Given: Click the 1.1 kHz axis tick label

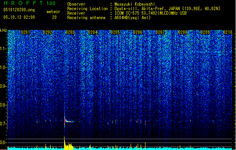Looking at the screenshot, I should click(3, 49).
